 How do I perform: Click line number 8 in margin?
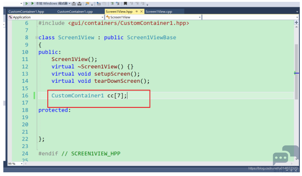27,37
